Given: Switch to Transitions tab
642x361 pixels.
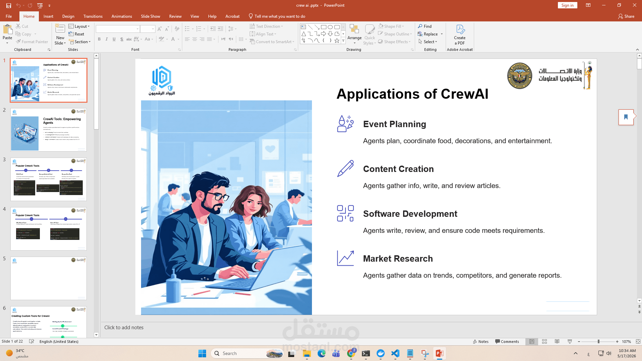Looking at the screenshot, I should (93, 16).
